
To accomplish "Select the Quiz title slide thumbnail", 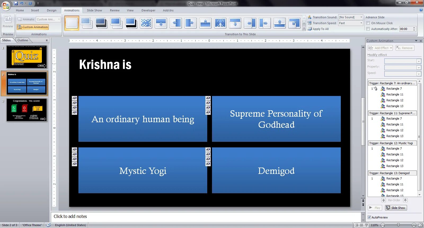I will point(27,57).
